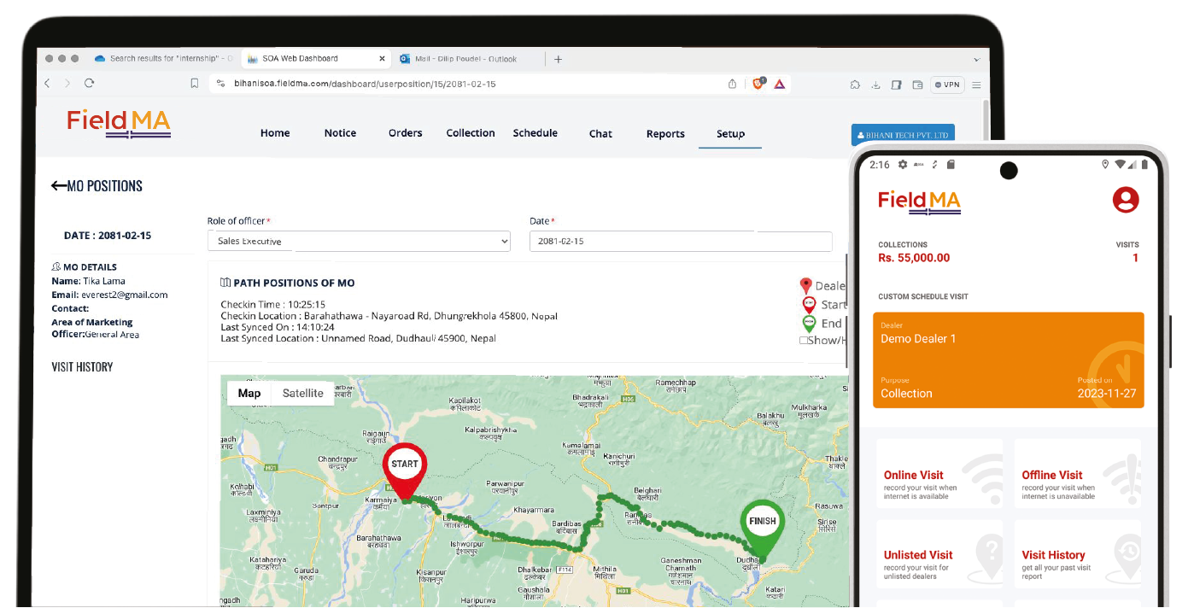The height and width of the screenshot is (608, 1188).
Task: Open the Visit History tile on the phone
Action: point(1078,553)
